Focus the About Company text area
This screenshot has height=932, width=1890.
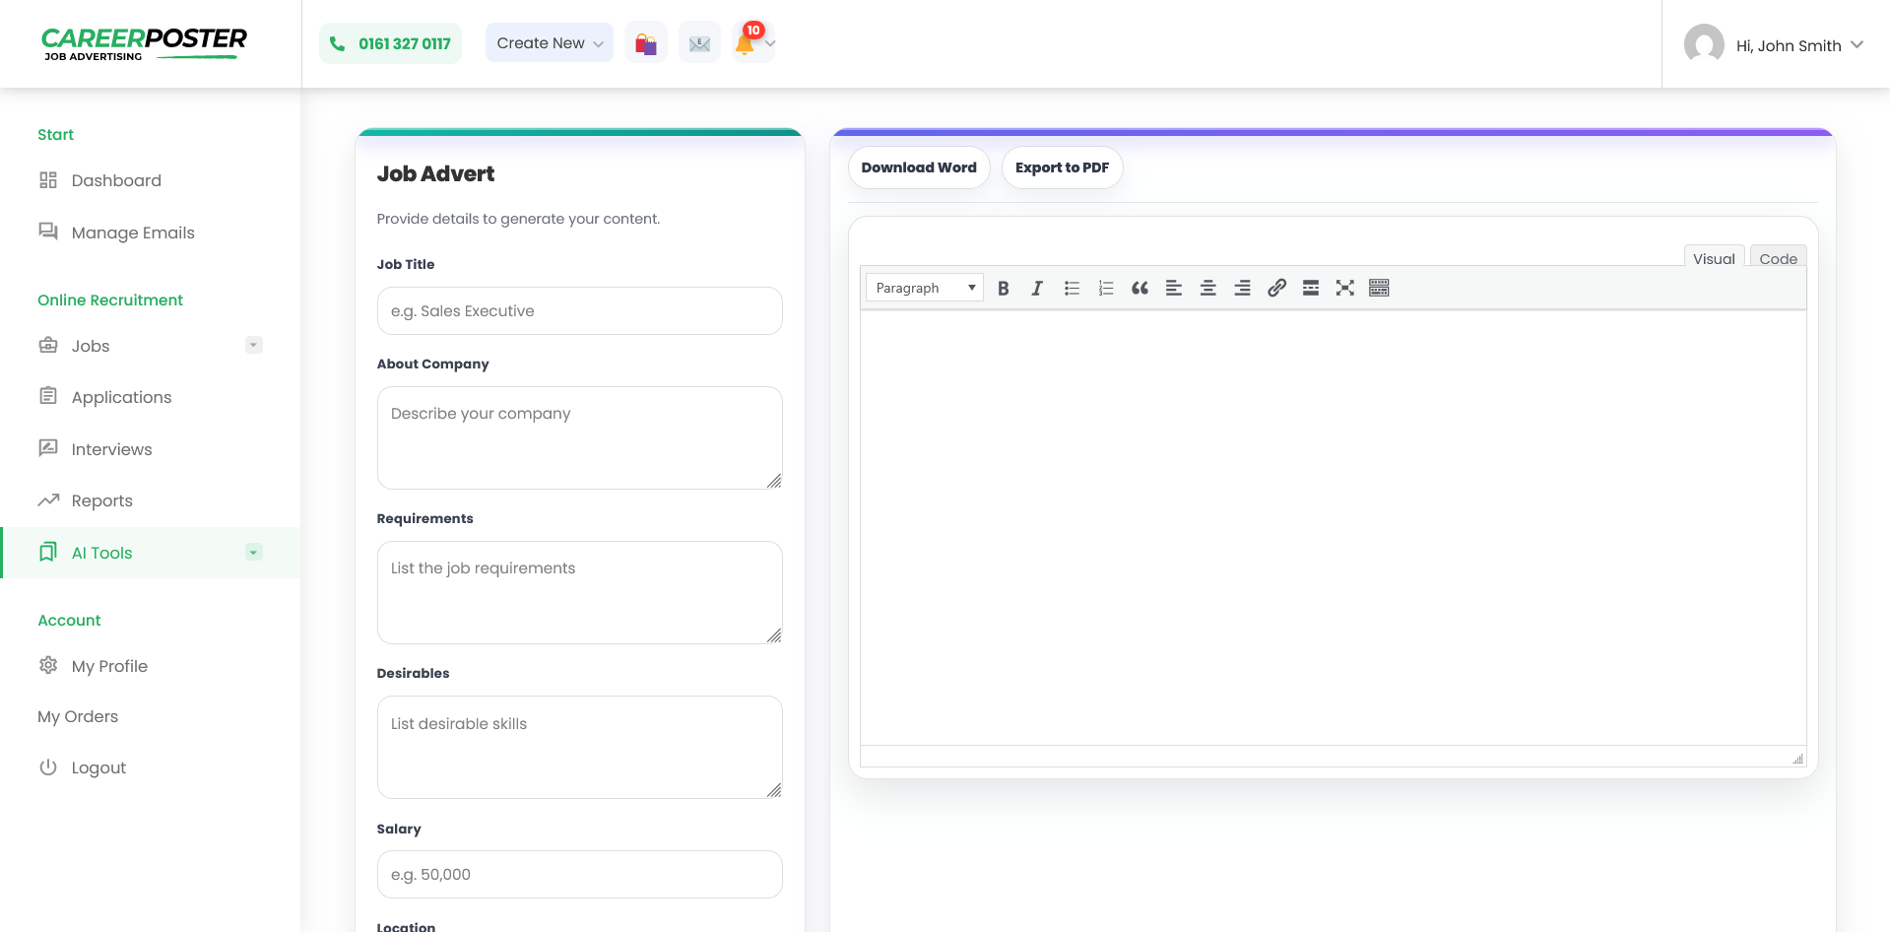click(579, 437)
